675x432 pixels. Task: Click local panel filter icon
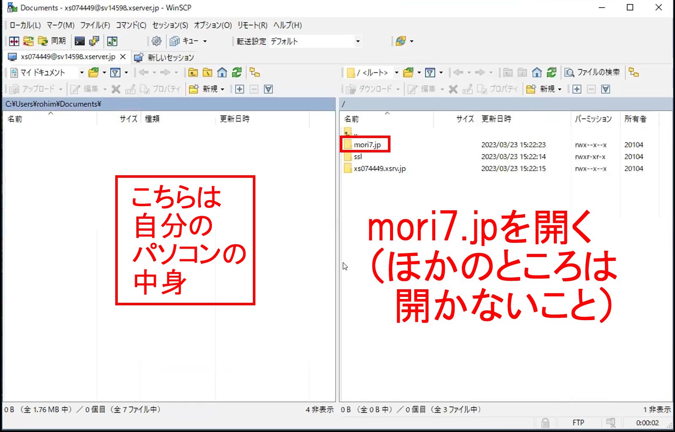pos(115,73)
